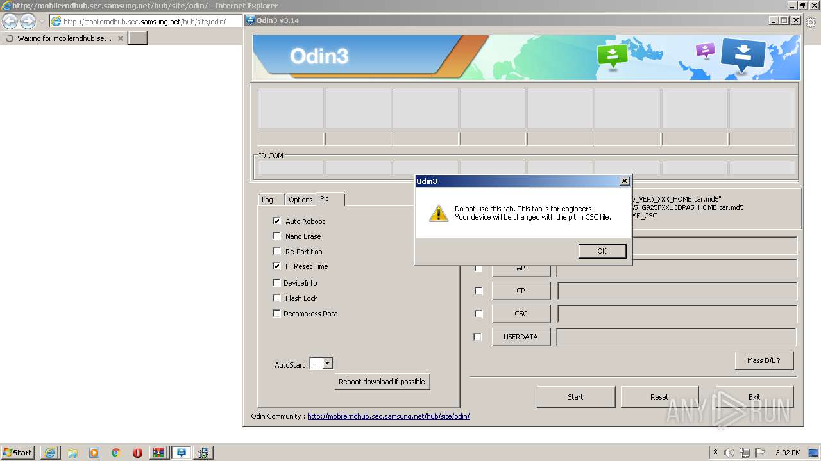
Task: Select the Waiting for mobilerndhub browser tab
Action: tap(63, 38)
